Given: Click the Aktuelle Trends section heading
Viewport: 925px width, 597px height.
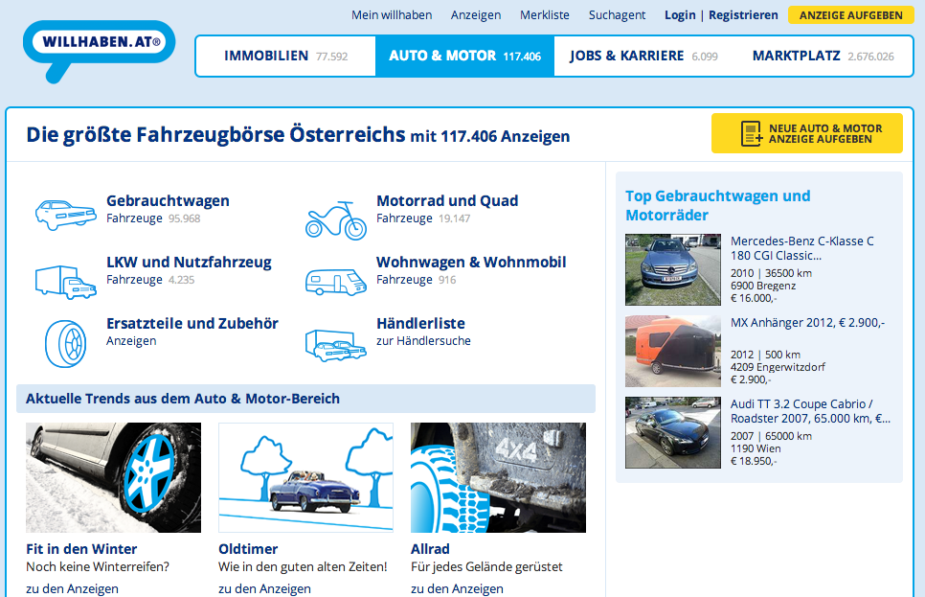Looking at the screenshot, I should point(183,399).
